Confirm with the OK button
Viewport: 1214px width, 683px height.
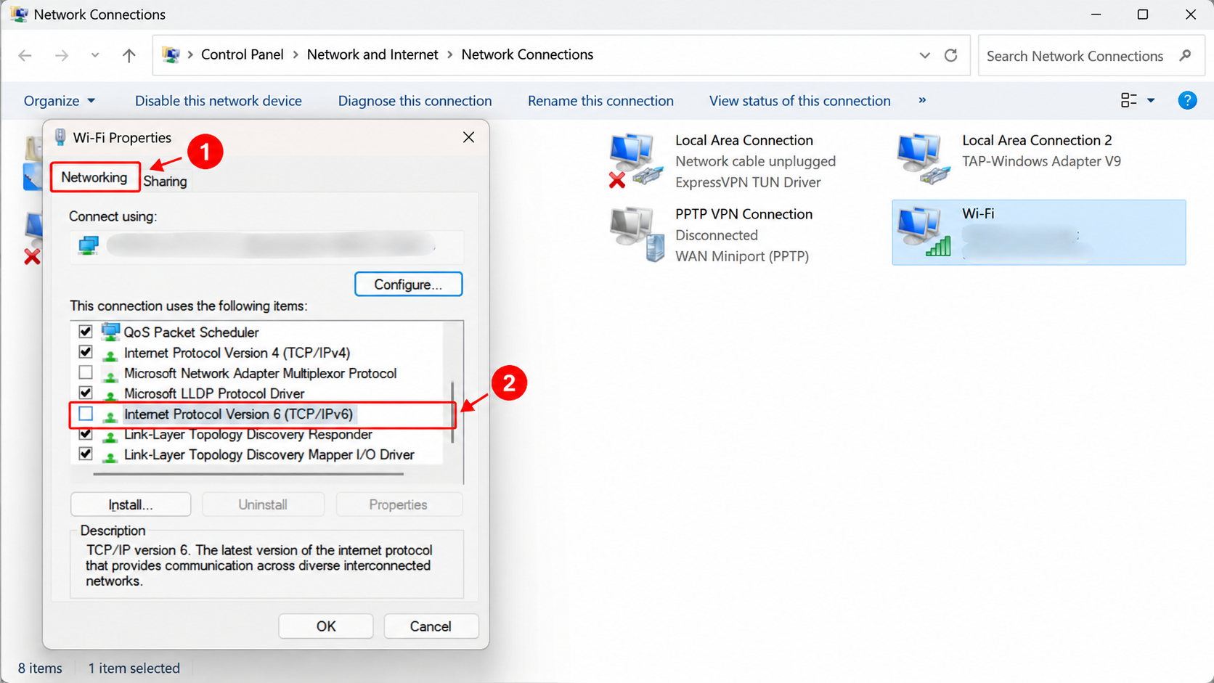[x=326, y=626]
